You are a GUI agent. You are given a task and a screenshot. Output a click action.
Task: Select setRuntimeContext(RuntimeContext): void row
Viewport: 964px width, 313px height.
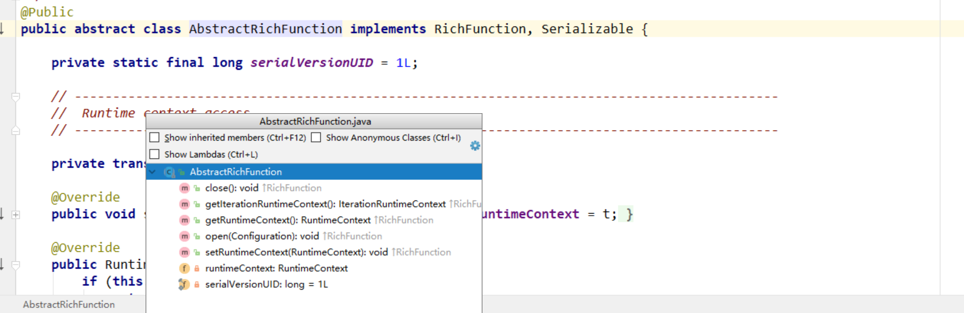[x=314, y=252]
